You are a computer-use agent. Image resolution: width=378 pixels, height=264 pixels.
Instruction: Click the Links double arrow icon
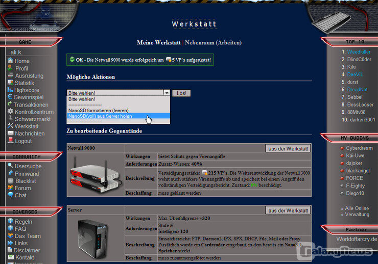tap(10, 243)
